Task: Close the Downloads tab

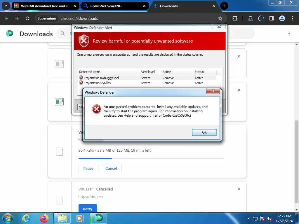Action: [213, 6]
